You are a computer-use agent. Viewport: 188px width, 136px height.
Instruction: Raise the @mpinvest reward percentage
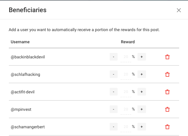pyautogui.click(x=142, y=109)
